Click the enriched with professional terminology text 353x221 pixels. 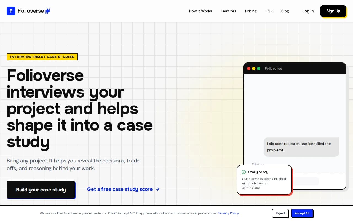pos(264,183)
